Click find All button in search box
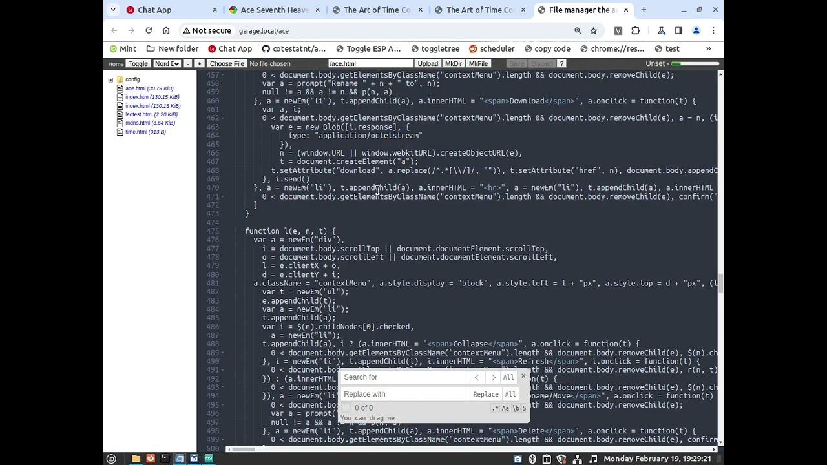The image size is (827, 465). (x=508, y=377)
